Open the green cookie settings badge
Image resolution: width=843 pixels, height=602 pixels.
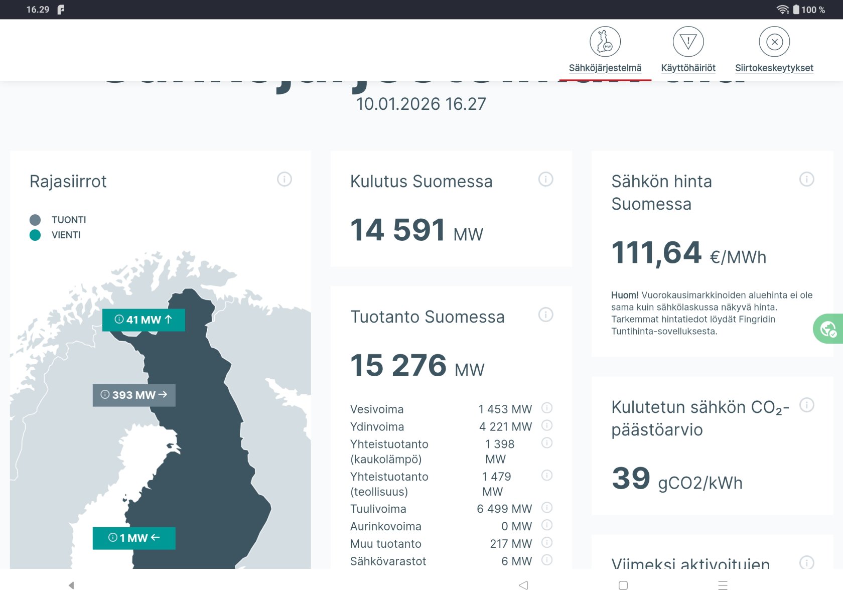tap(828, 329)
